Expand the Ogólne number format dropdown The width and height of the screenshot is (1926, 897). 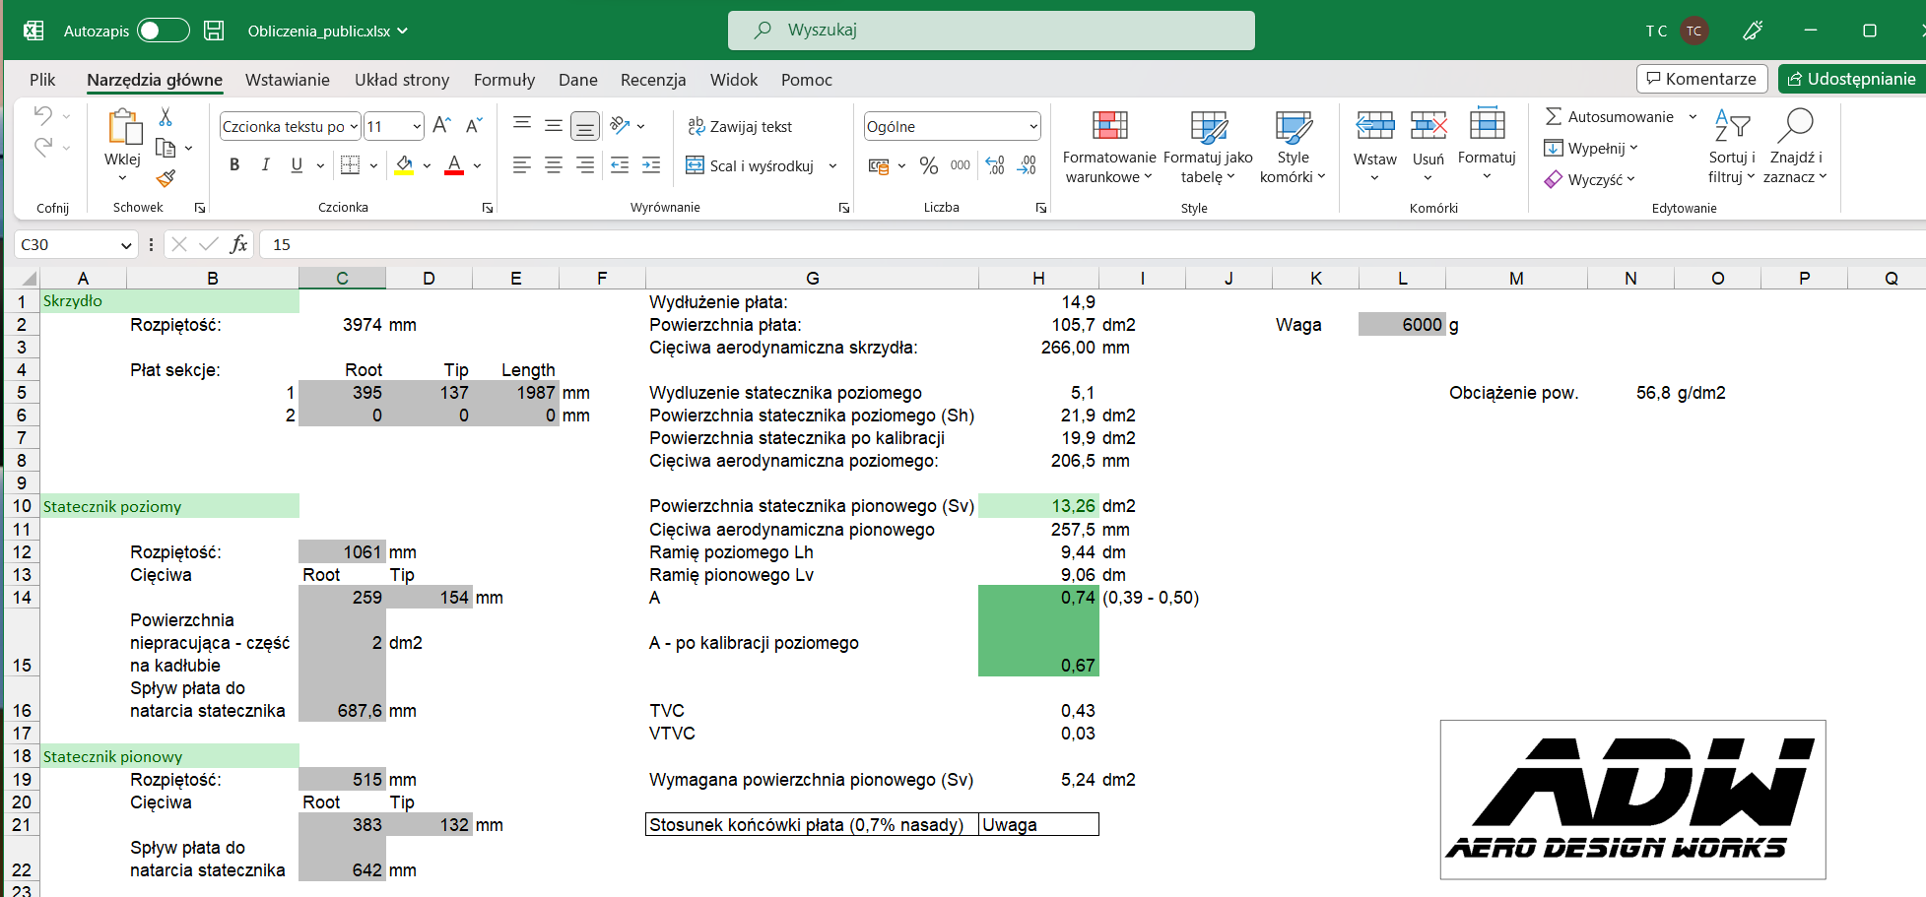click(x=1032, y=127)
